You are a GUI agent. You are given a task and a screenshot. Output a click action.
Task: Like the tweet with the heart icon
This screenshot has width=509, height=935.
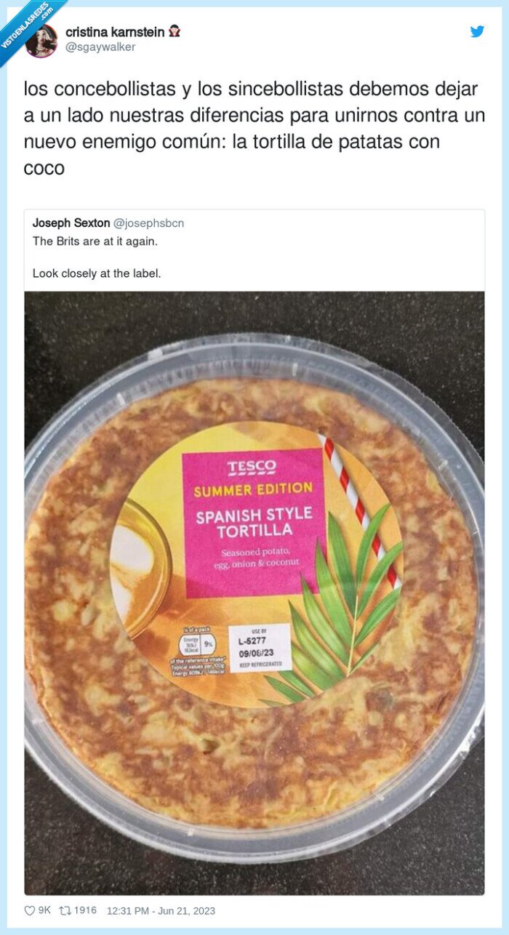[x=30, y=910]
